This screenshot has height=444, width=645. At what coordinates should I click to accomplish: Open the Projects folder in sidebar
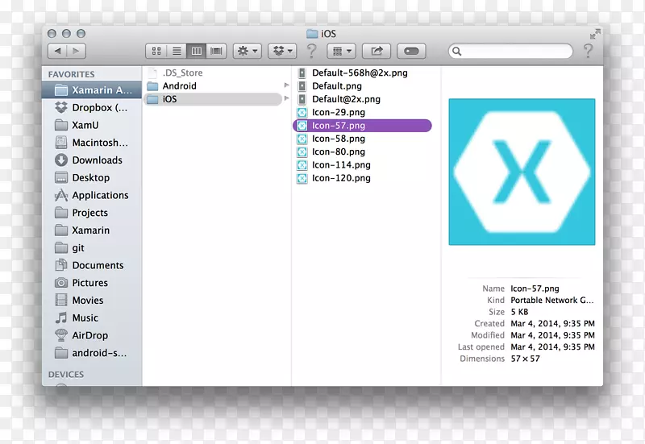[92, 213]
